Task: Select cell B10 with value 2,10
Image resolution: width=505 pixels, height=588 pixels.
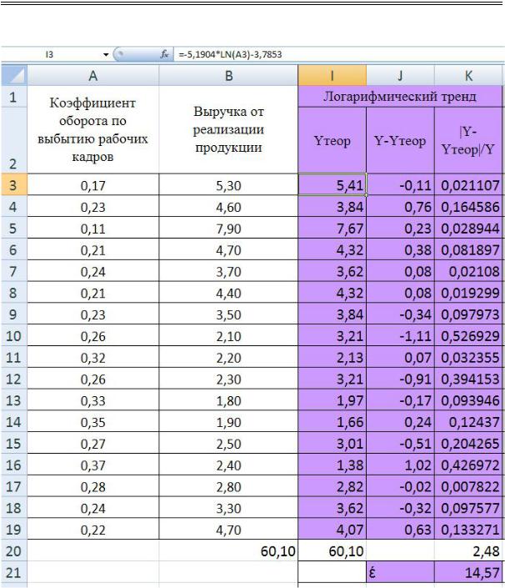Action: pyautogui.click(x=228, y=335)
